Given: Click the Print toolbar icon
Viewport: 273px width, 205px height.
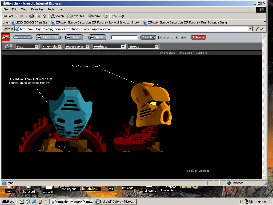Looking at the screenshot, I should click(122, 16).
